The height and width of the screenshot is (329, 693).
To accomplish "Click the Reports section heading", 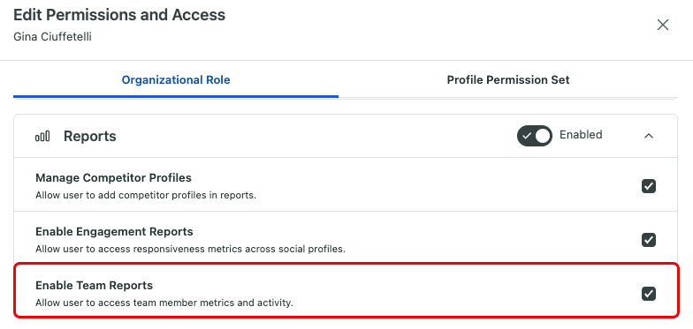I will click(x=90, y=136).
